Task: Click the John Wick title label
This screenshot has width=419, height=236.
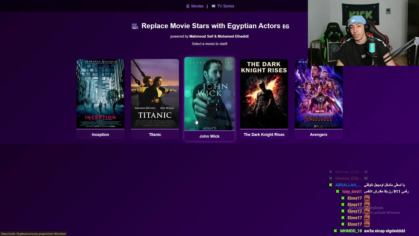Action: 209,136
